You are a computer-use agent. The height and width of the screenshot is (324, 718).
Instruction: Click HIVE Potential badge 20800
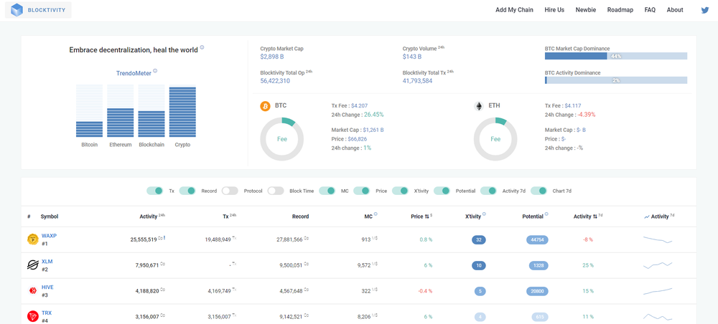click(538, 291)
